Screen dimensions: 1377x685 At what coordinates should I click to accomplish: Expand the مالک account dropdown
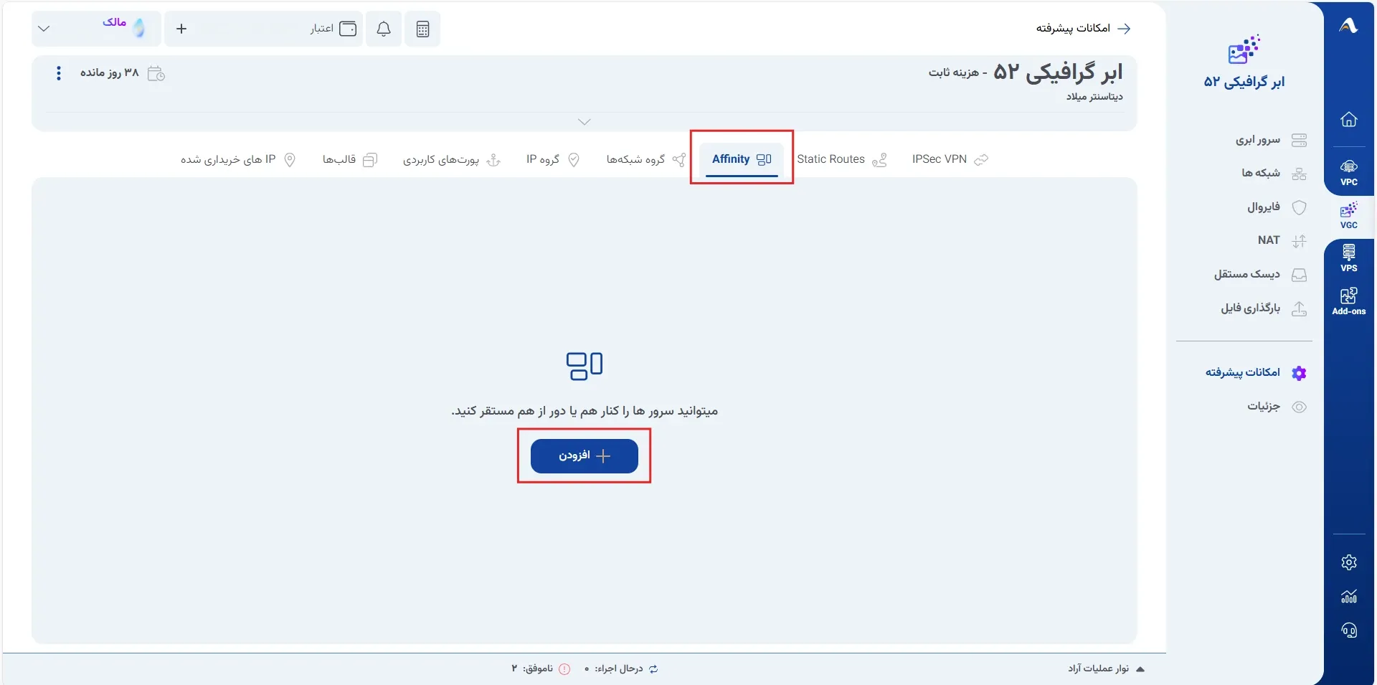pyautogui.click(x=44, y=29)
